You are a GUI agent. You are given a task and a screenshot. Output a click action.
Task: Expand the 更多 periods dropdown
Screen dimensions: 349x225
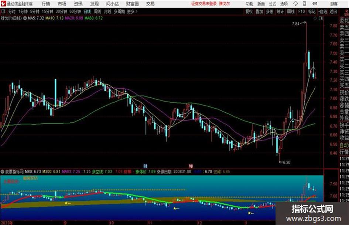pyautogui.click(x=132, y=11)
